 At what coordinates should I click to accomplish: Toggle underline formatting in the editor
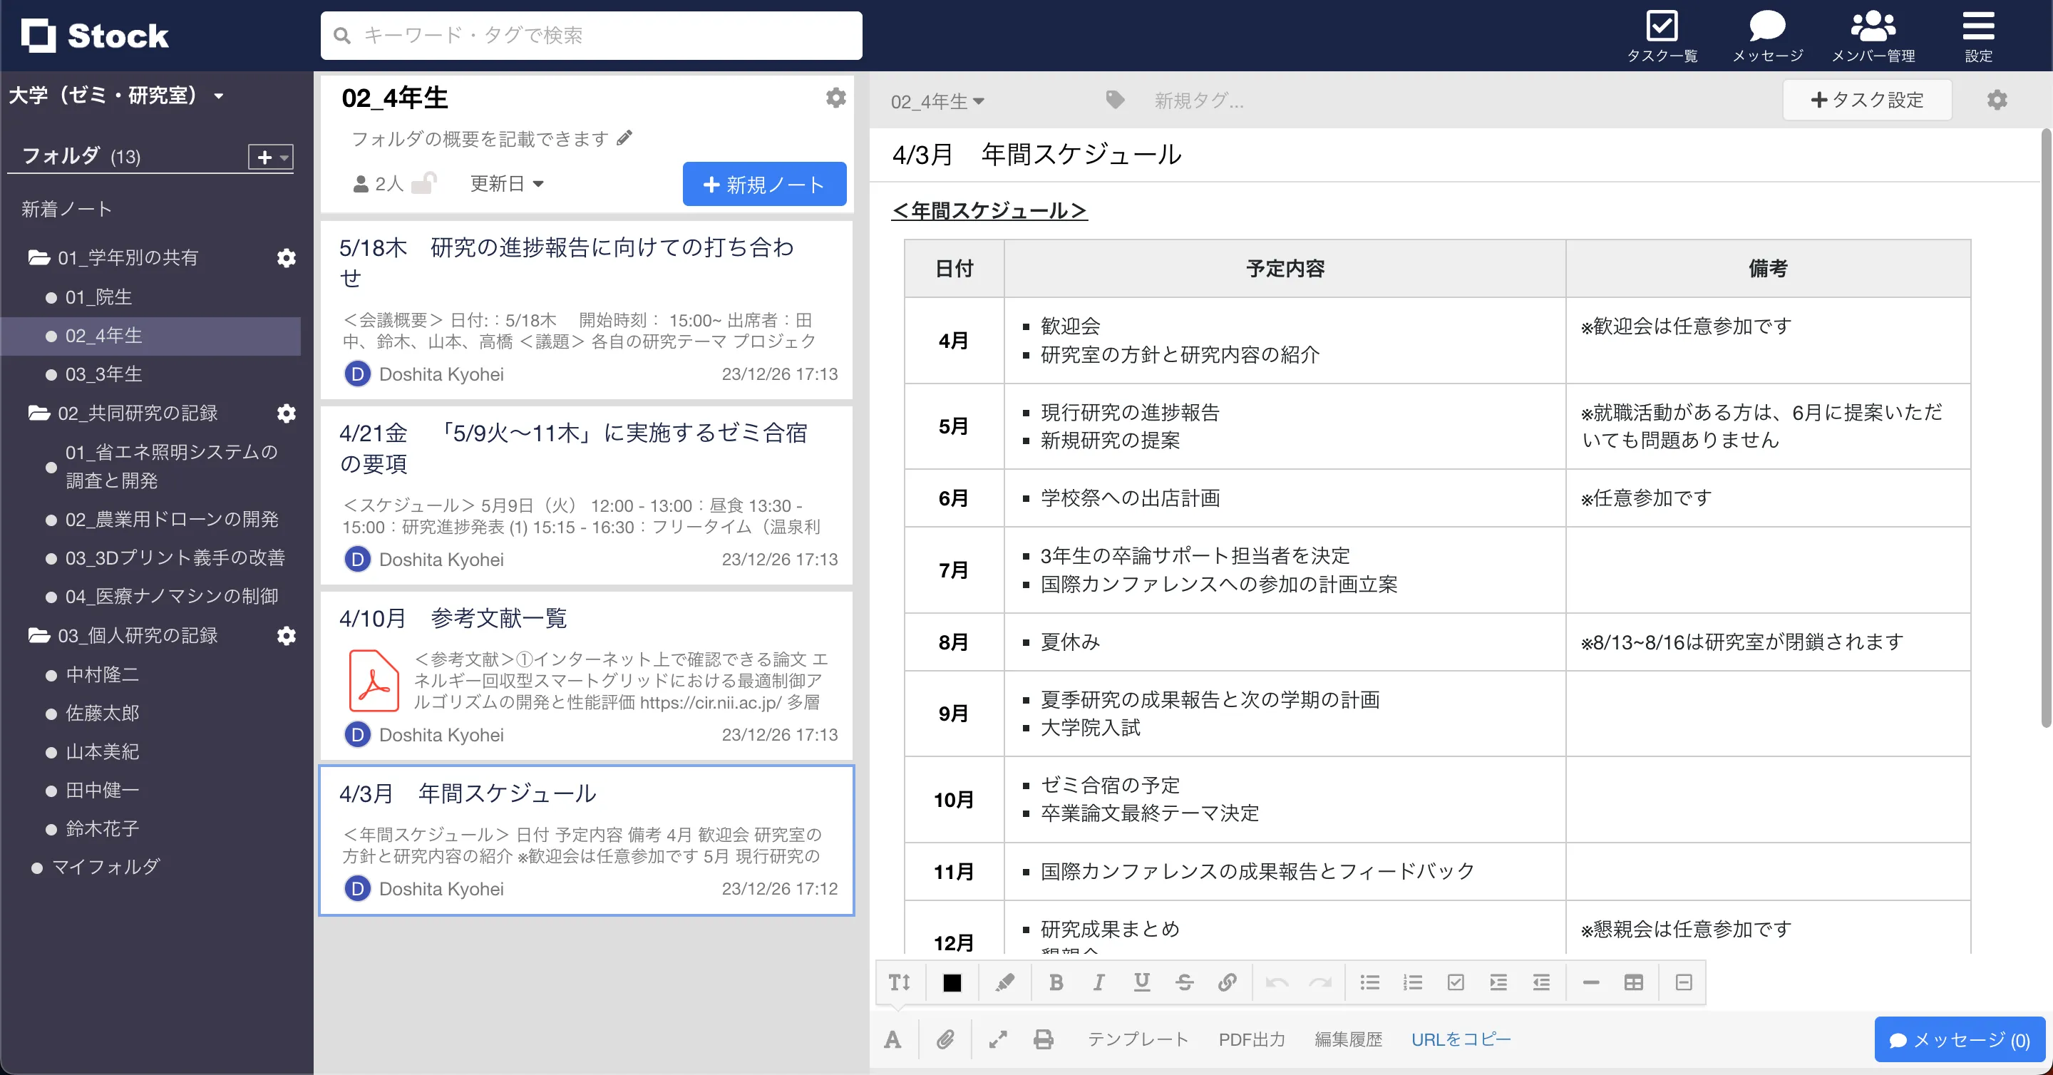[x=1141, y=982]
